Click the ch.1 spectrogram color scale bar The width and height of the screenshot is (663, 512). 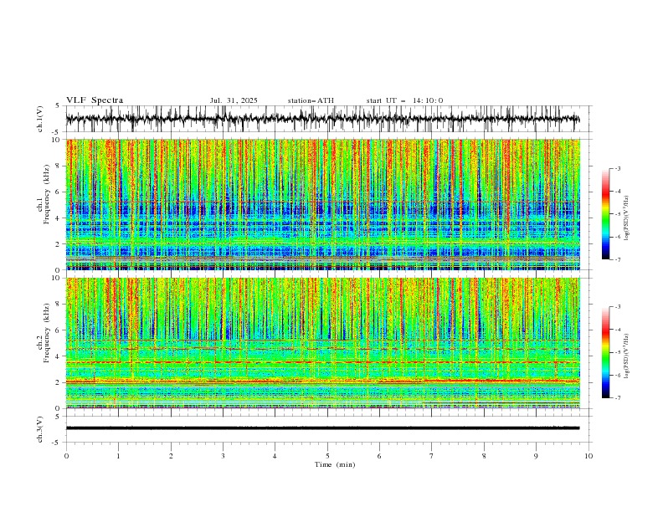click(605, 214)
